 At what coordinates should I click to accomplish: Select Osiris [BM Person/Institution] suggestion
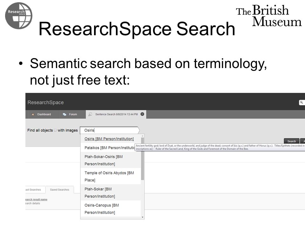coord(111,139)
